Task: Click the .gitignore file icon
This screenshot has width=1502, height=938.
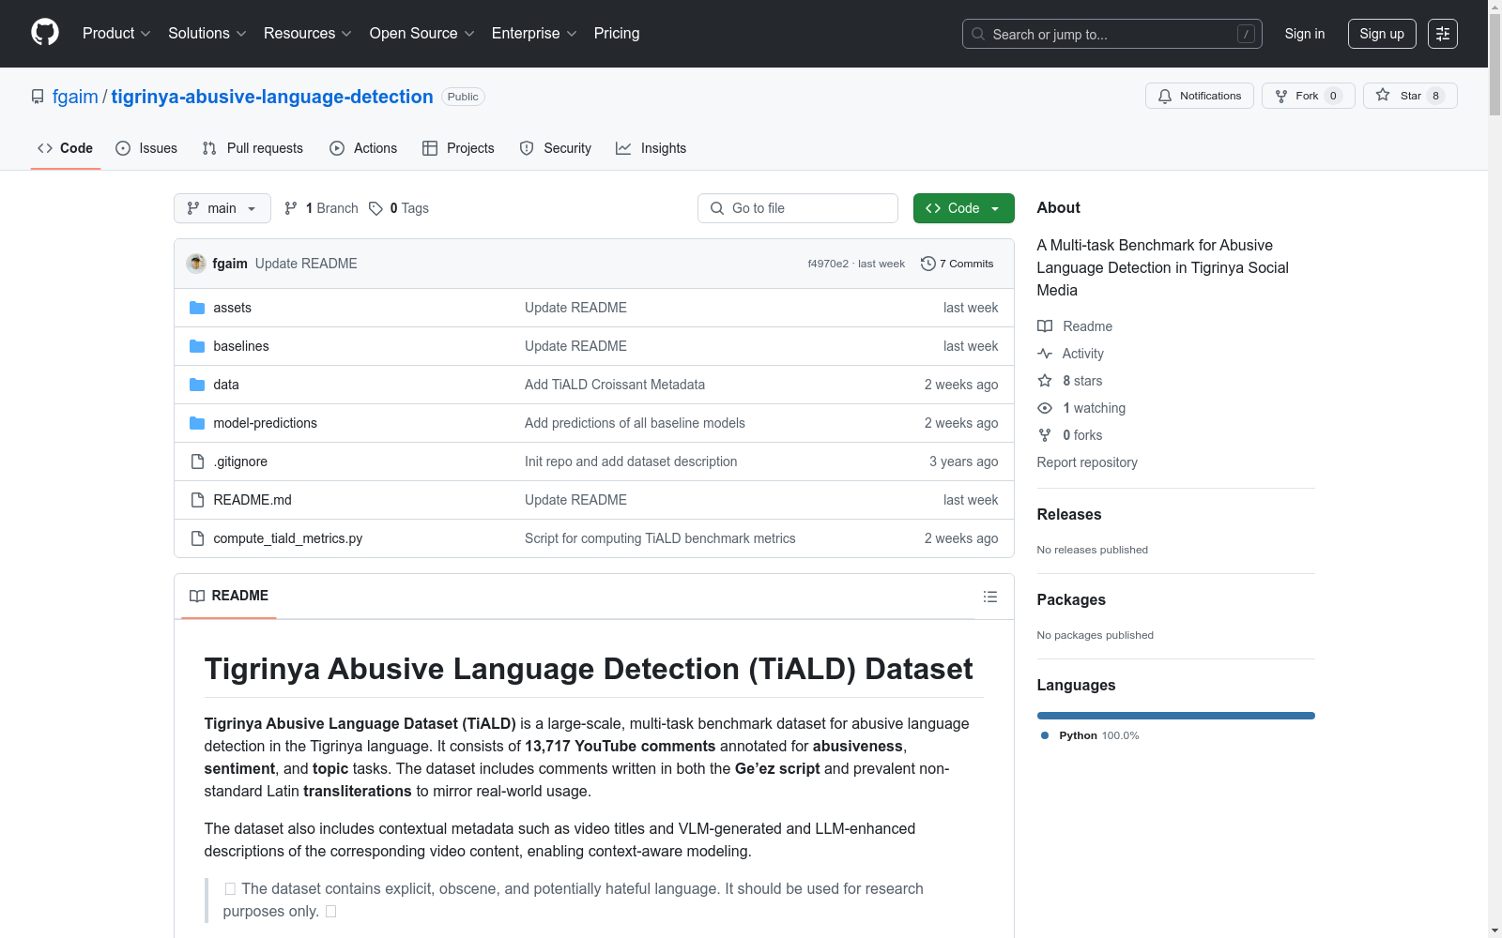Action: point(197,461)
